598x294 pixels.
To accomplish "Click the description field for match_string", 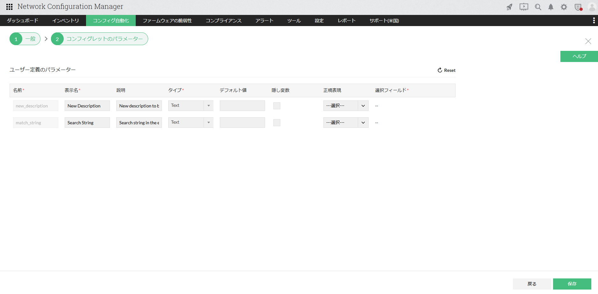I will [x=139, y=123].
